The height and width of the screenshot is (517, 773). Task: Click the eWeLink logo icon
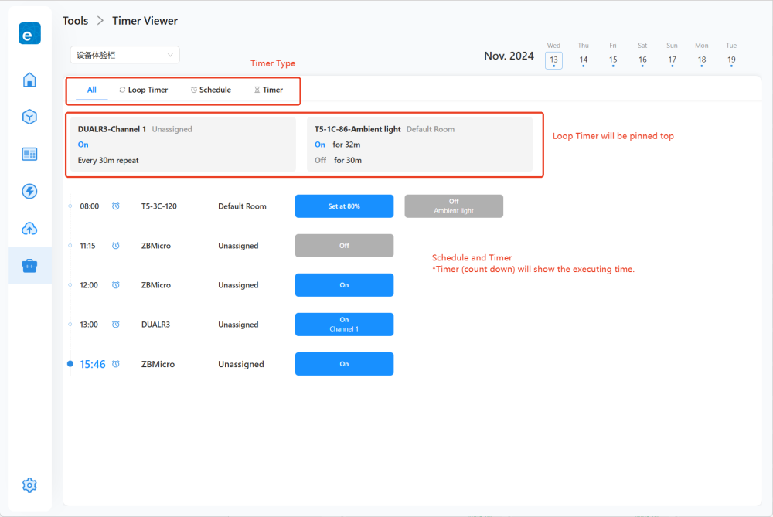[x=29, y=33]
